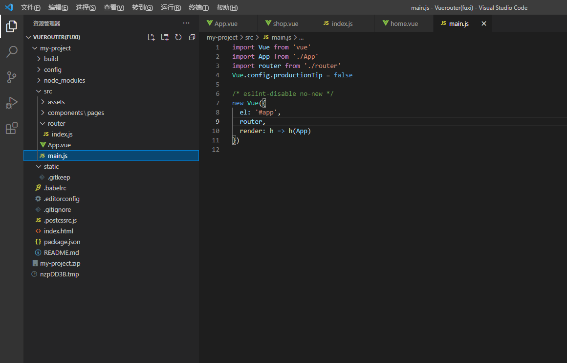The height and width of the screenshot is (363, 567).
Task: Click src in the breadcrumb path
Action: click(x=249, y=37)
